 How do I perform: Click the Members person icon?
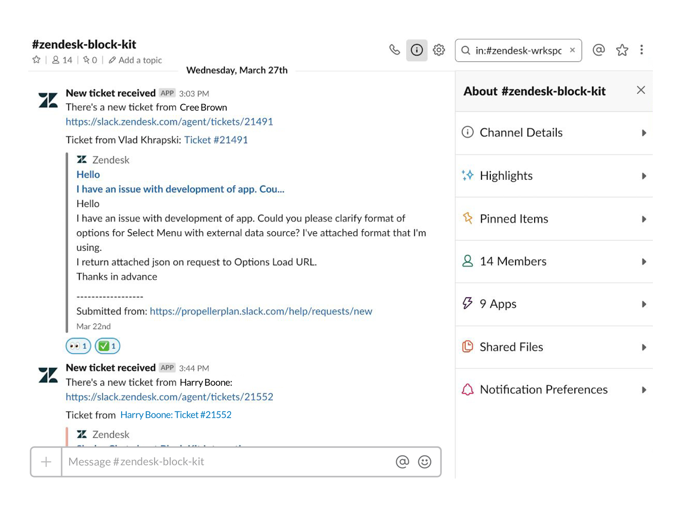pos(467,261)
